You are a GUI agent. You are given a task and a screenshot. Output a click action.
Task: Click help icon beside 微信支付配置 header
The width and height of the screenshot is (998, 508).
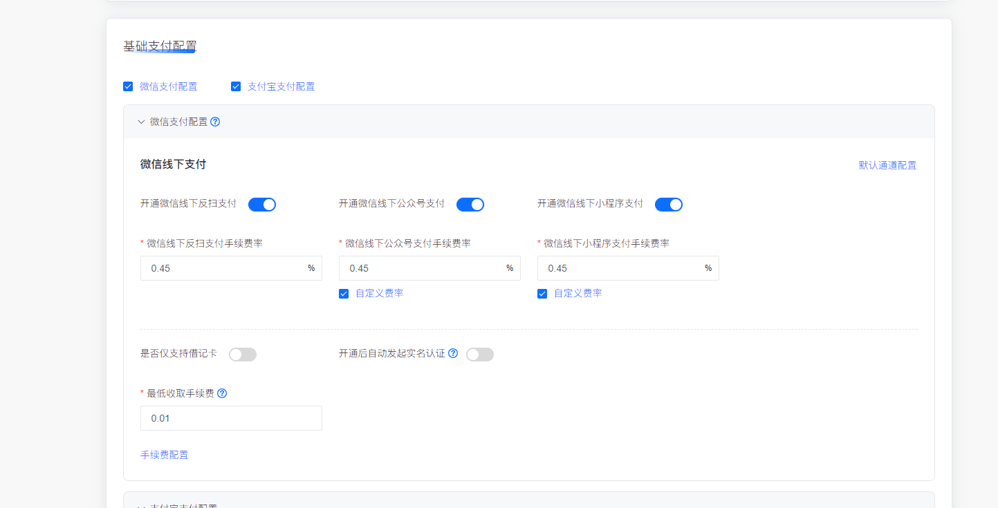(215, 122)
